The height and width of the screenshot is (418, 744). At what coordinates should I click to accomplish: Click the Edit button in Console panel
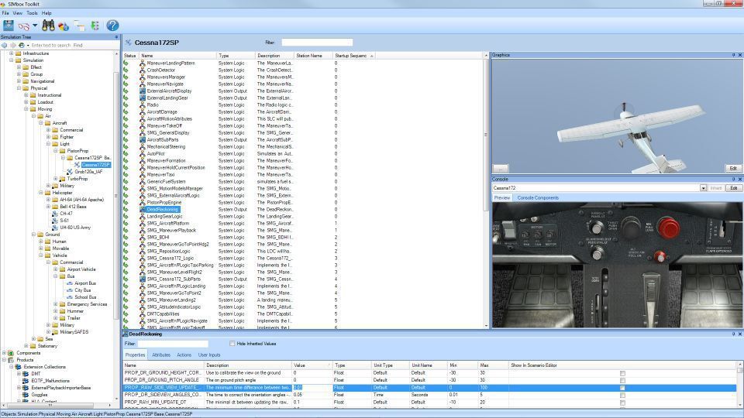tap(733, 188)
